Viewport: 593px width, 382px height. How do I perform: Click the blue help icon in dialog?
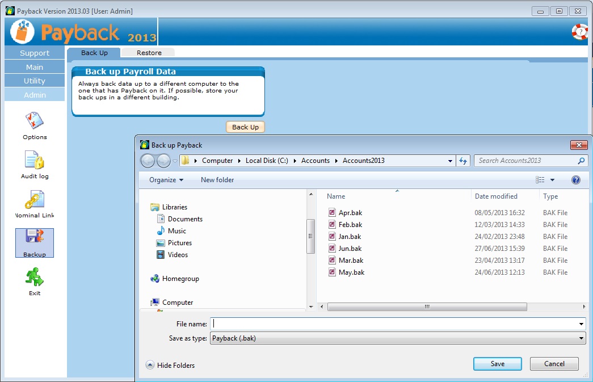tap(576, 180)
